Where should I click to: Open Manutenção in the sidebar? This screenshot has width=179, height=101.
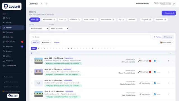click(13, 42)
